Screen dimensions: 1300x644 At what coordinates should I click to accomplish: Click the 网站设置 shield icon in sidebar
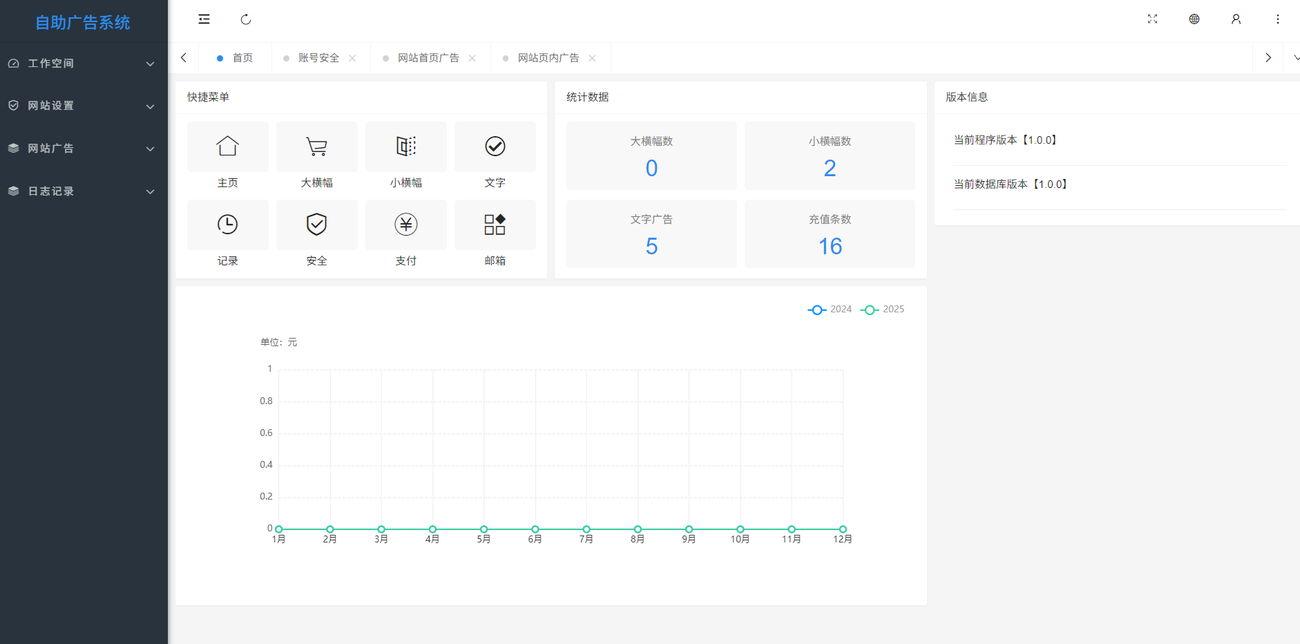[x=14, y=106]
